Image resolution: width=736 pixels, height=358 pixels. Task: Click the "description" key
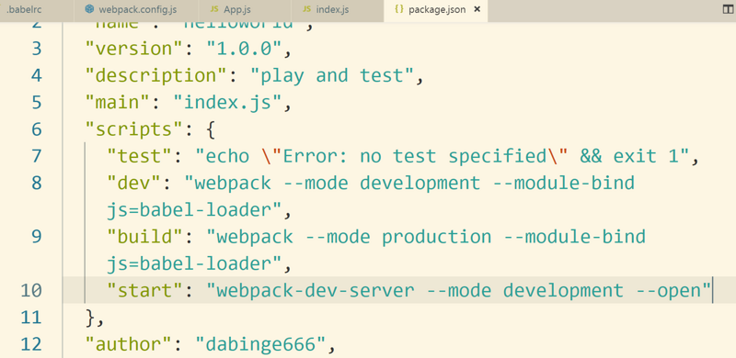(x=156, y=75)
